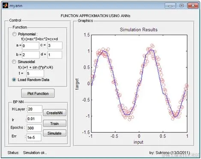Click the 'Function' panel label
201x159 pixels.
pos(20,27)
